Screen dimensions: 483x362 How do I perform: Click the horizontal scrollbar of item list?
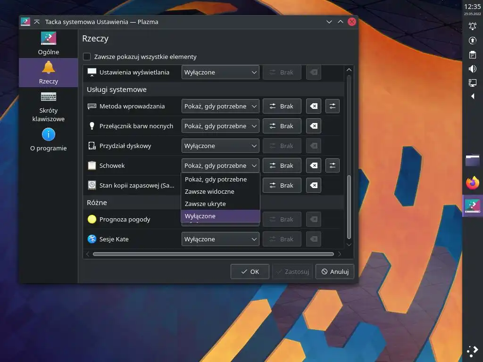[x=213, y=254]
